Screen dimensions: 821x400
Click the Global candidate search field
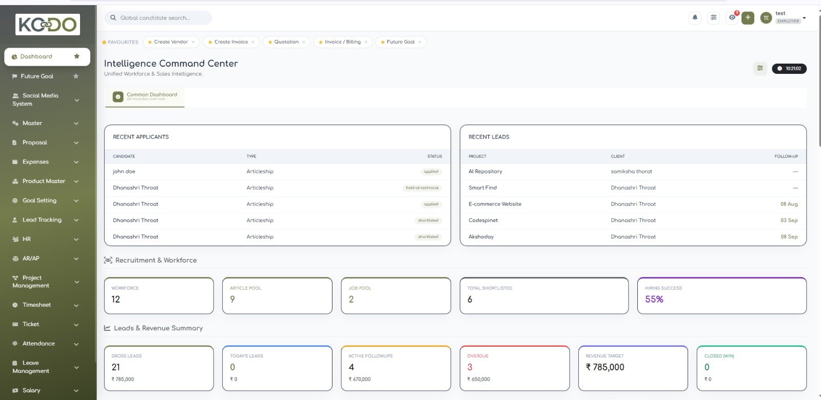coord(158,18)
